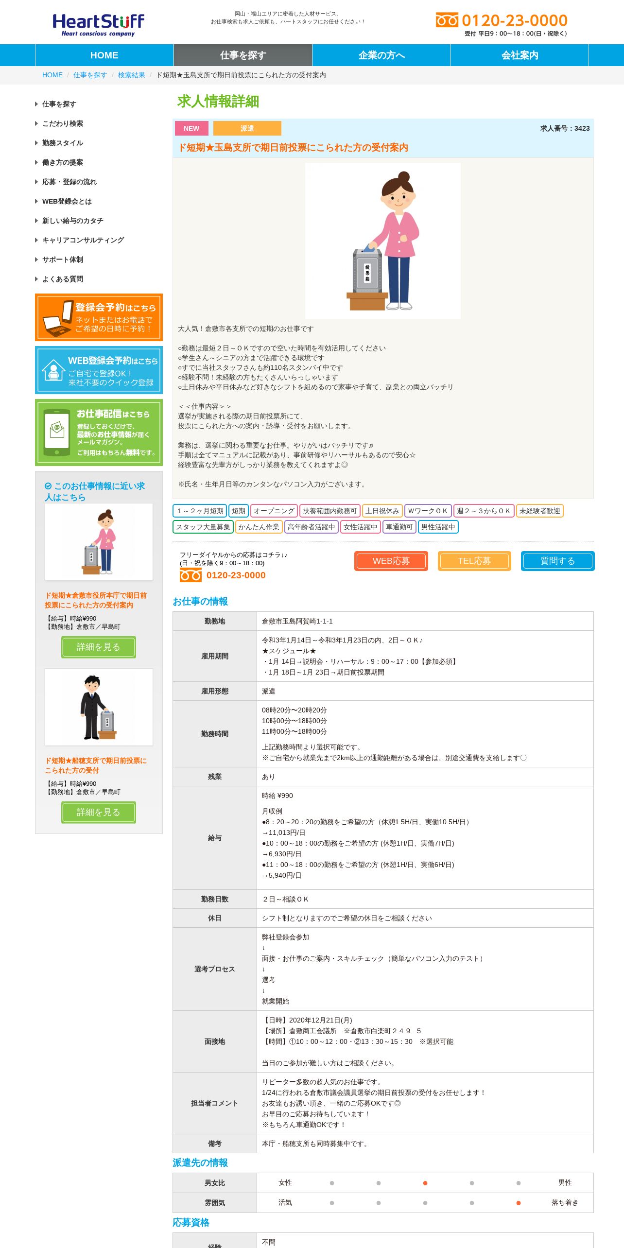Click the highlighted orange dot in 男女比 scale
The image size is (624, 1248).
tap(425, 1183)
